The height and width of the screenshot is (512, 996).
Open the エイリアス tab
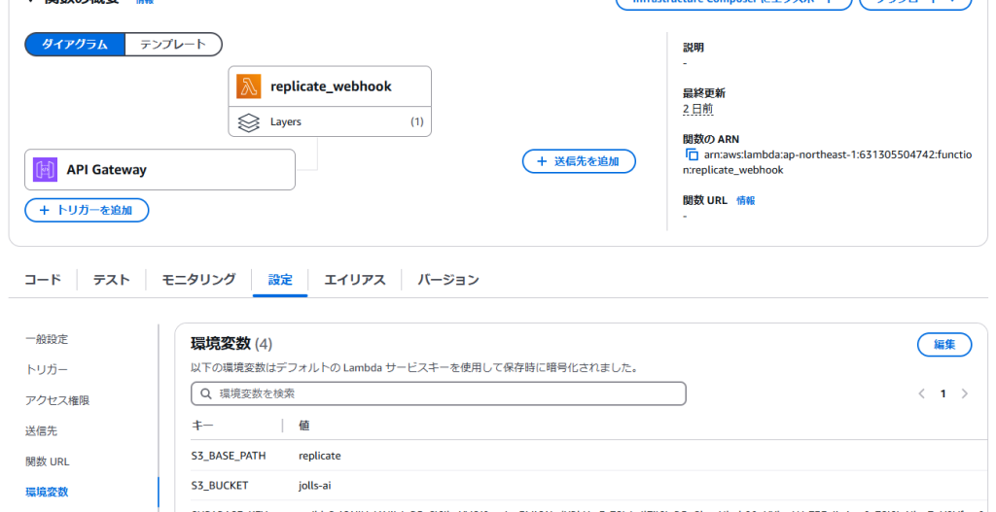355,280
